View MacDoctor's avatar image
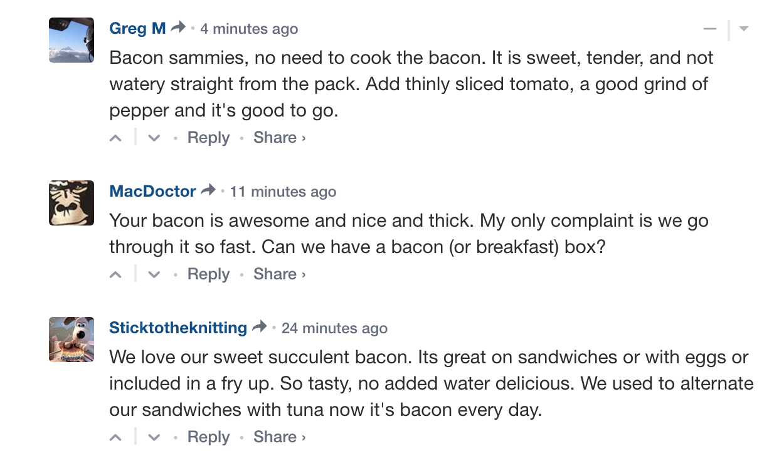This screenshot has width=784, height=456. [72, 203]
